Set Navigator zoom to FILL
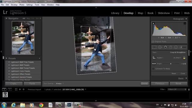The image size is (192, 108). coord(28,19)
